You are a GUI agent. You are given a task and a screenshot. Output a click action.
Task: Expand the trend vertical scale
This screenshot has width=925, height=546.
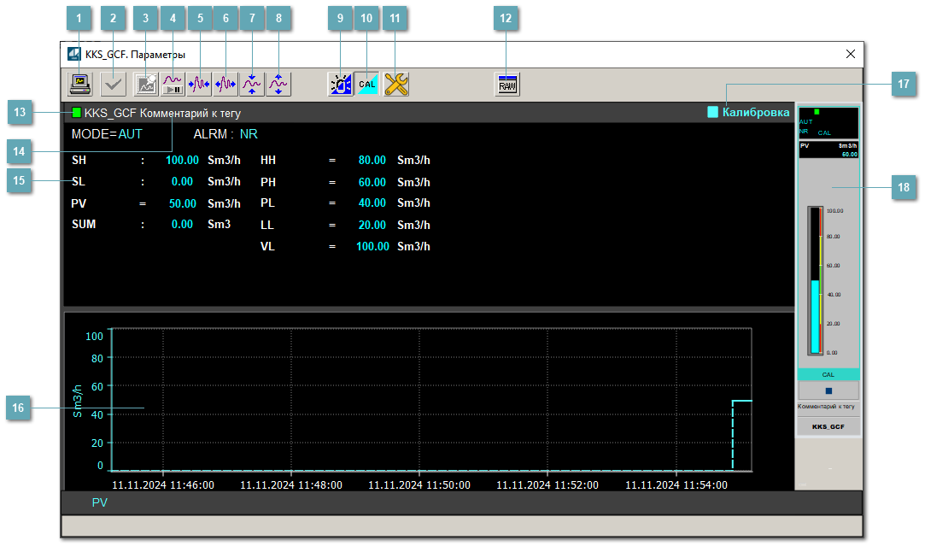pyautogui.click(x=278, y=84)
